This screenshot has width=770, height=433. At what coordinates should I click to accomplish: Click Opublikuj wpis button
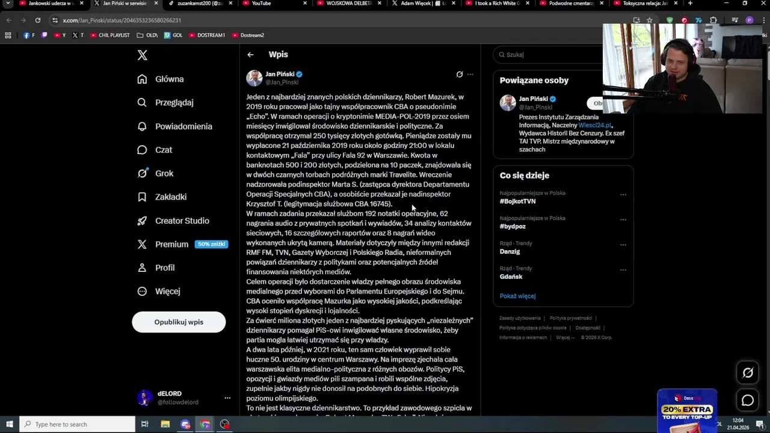(x=179, y=322)
